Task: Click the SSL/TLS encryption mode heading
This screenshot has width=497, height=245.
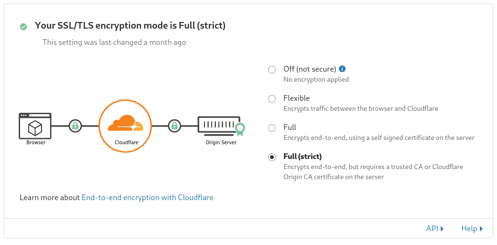Action: coord(130,25)
